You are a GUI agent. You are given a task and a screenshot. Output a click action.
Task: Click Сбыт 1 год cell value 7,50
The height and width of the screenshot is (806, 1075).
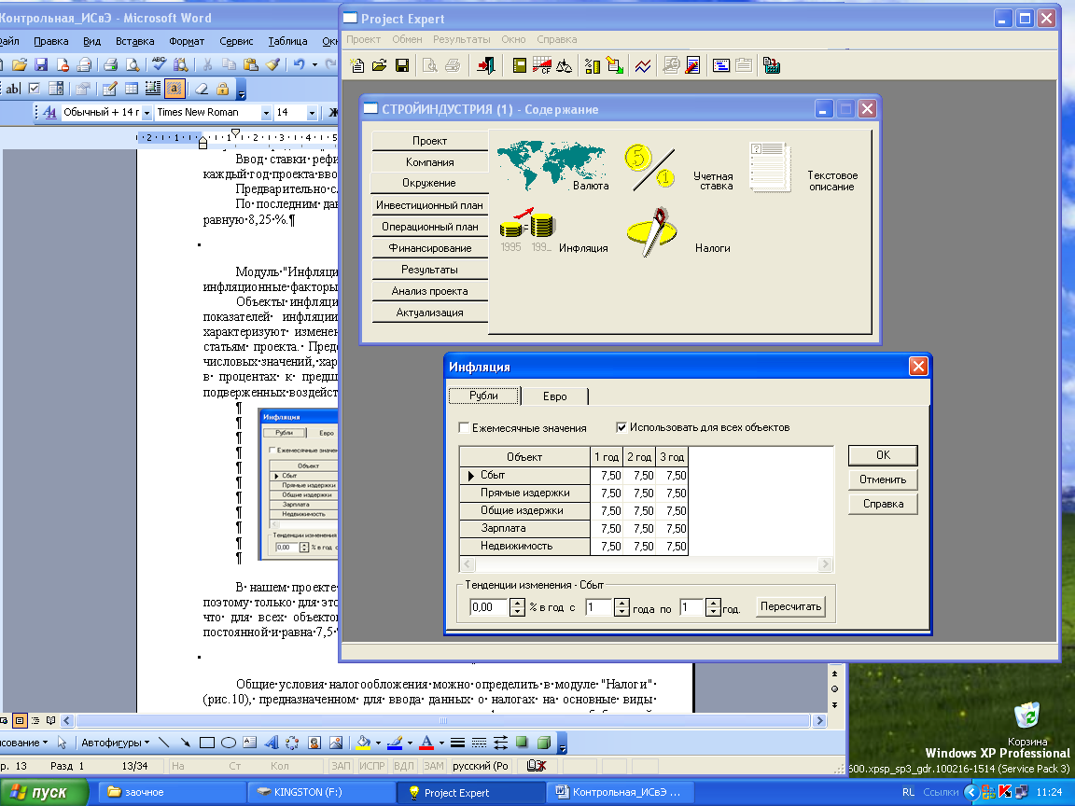[607, 476]
